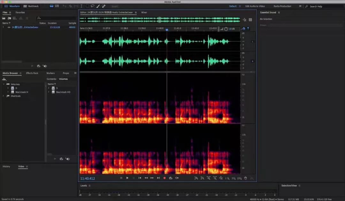Select the Lasso Selection tool
The image size is (345, 201).
pyautogui.click(x=92, y=6)
